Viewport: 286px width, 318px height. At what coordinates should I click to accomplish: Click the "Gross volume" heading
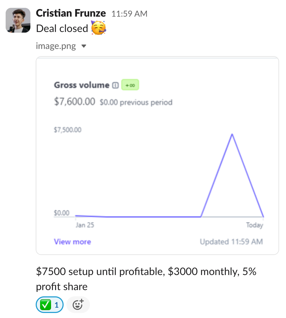[x=82, y=85]
